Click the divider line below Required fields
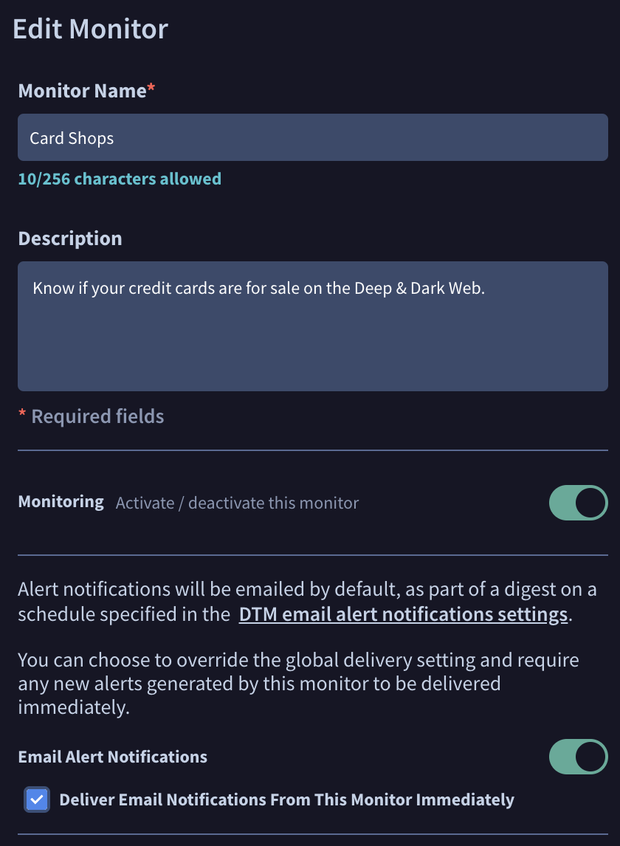This screenshot has width=620, height=846. click(312, 450)
